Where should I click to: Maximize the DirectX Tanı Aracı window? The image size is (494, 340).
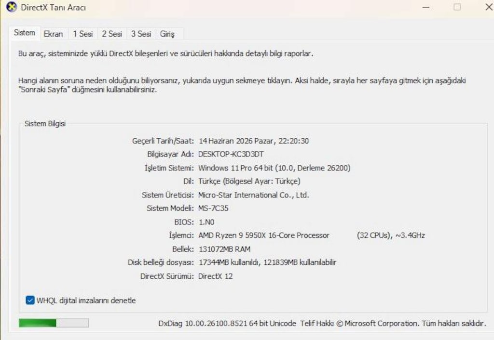[457, 7]
